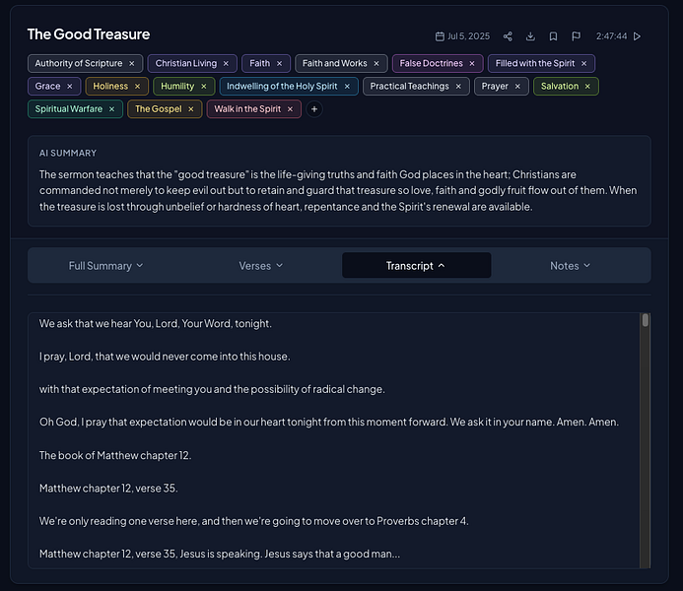Add a new tag with plus button
Image resolution: width=683 pixels, height=591 pixels.
click(x=314, y=109)
